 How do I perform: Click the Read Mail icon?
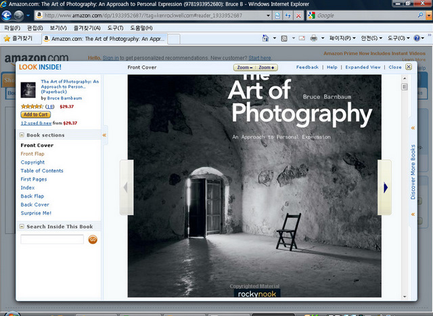(x=302, y=38)
